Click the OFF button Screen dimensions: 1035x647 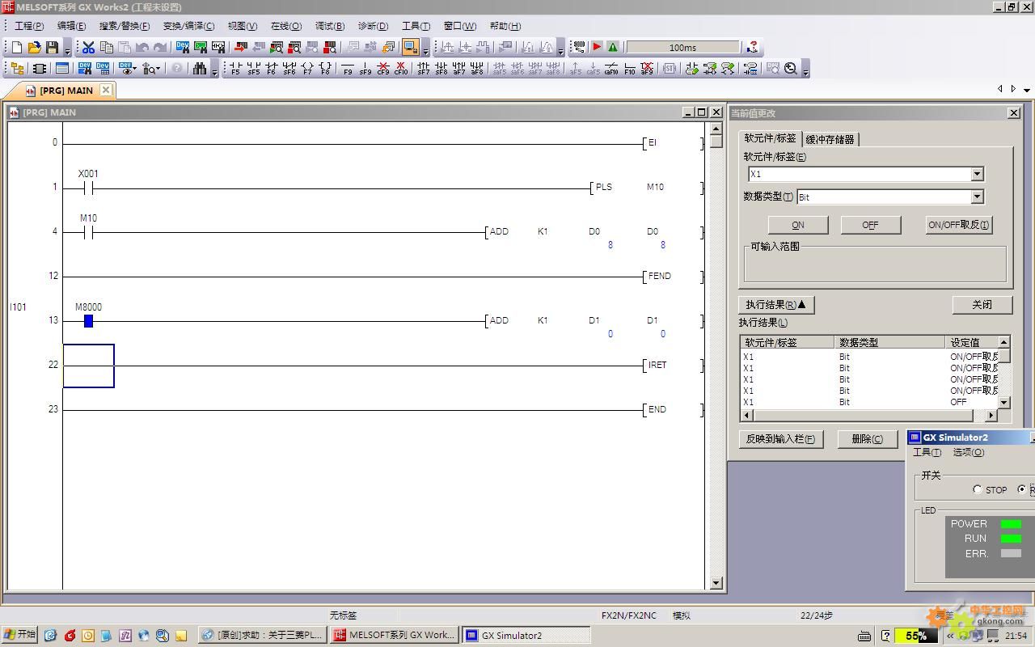coord(870,225)
